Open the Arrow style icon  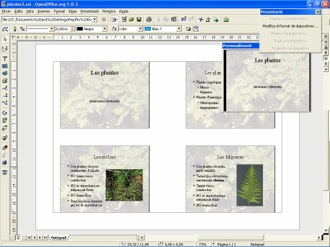pyautogui.click(x=22, y=29)
